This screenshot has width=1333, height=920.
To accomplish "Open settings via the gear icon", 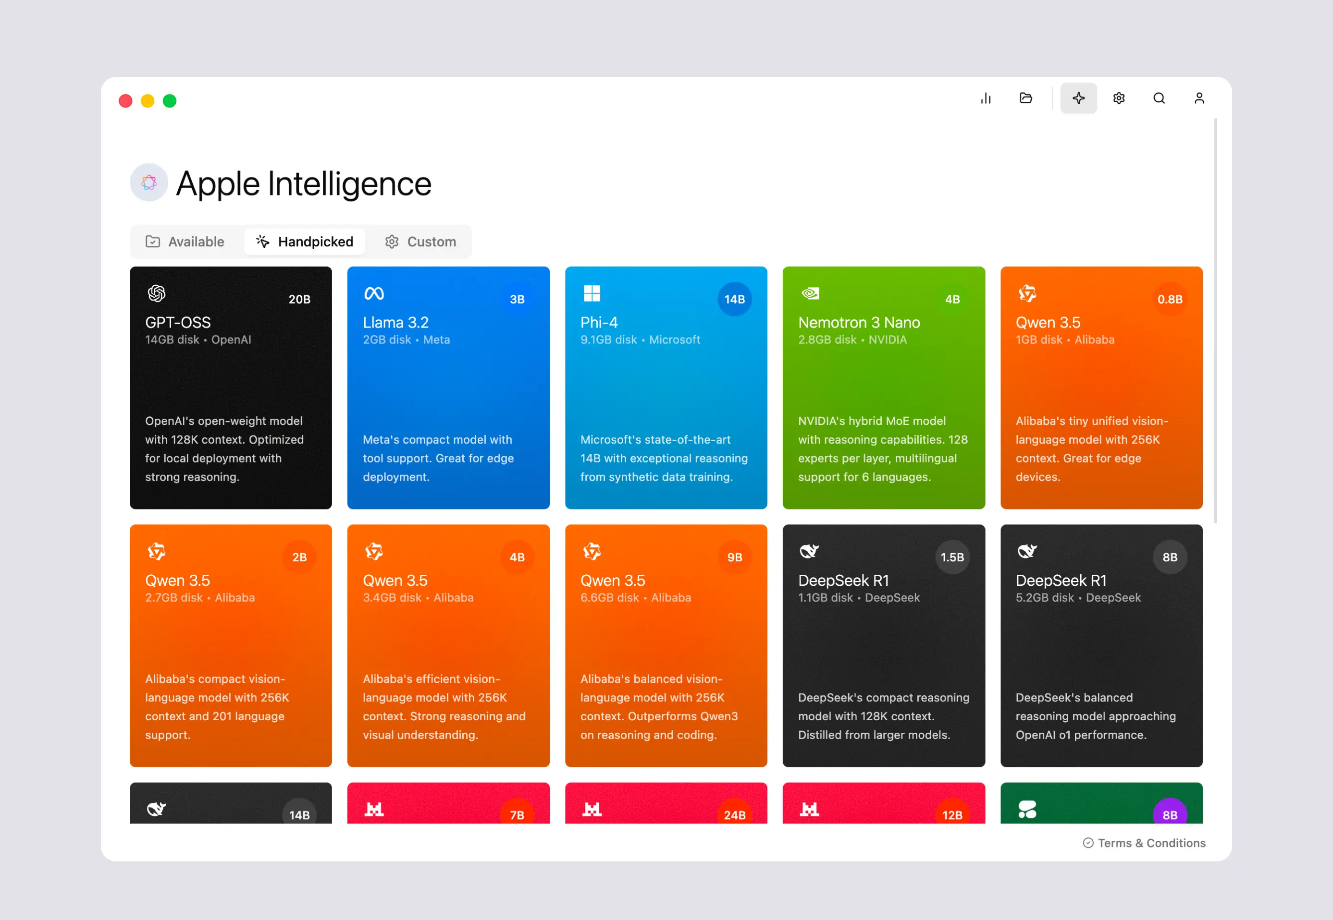I will point(1118,98).
